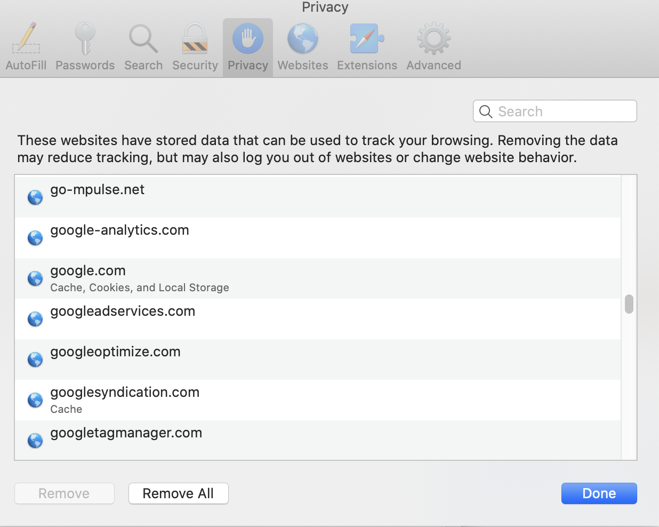Click the globe icon beside googleadservices.com
This screenshot has width=659, height=527.
(35, 319)
